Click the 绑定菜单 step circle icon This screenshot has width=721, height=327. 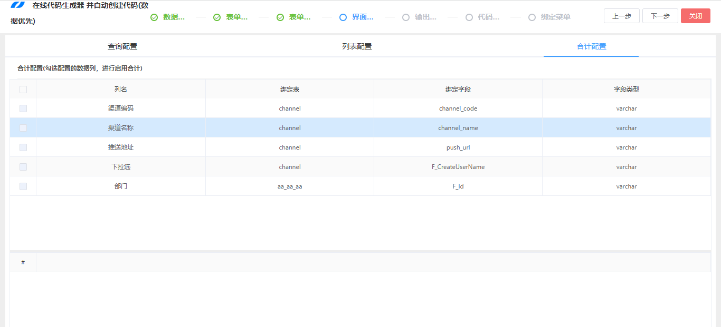532,17
